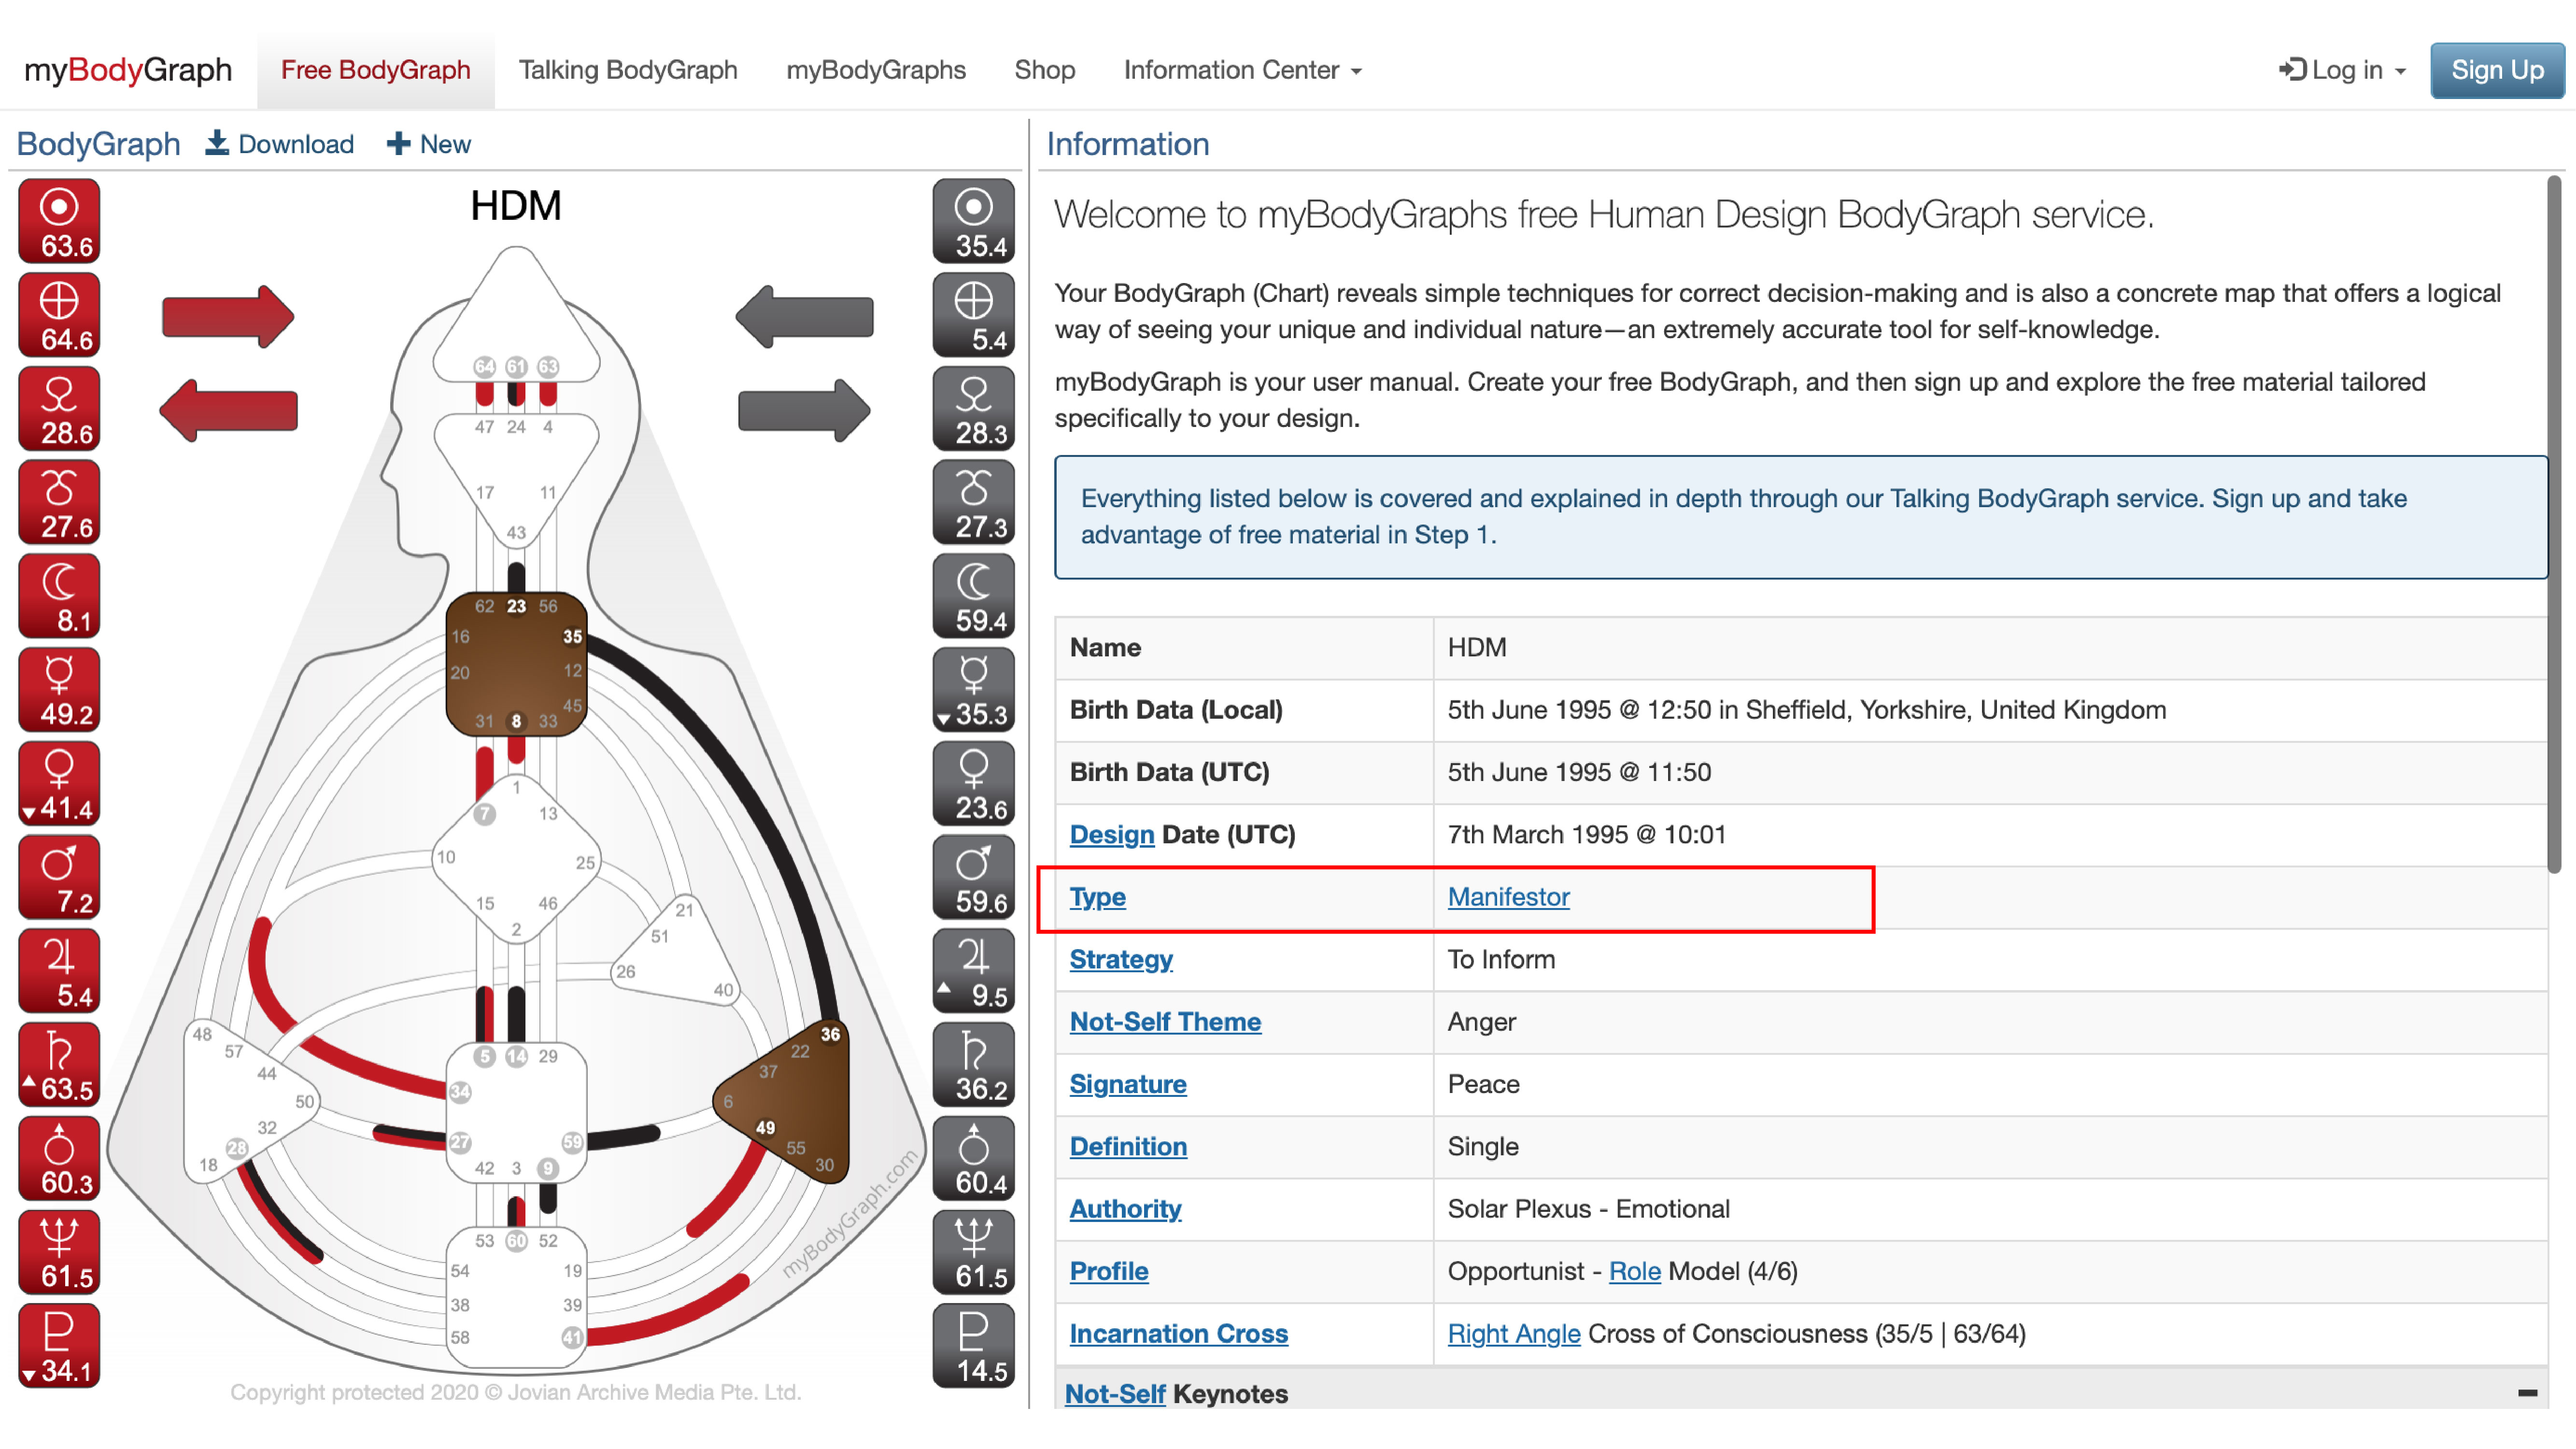Viewport: 2576px width, 1449px height.
Task: Open the Manifestor type link
Action: (1508, 897)
